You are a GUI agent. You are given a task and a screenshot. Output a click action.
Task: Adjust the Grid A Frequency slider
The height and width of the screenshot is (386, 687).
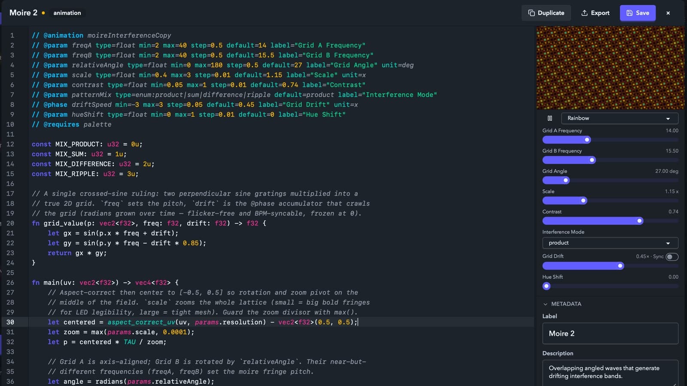(610, 140)
